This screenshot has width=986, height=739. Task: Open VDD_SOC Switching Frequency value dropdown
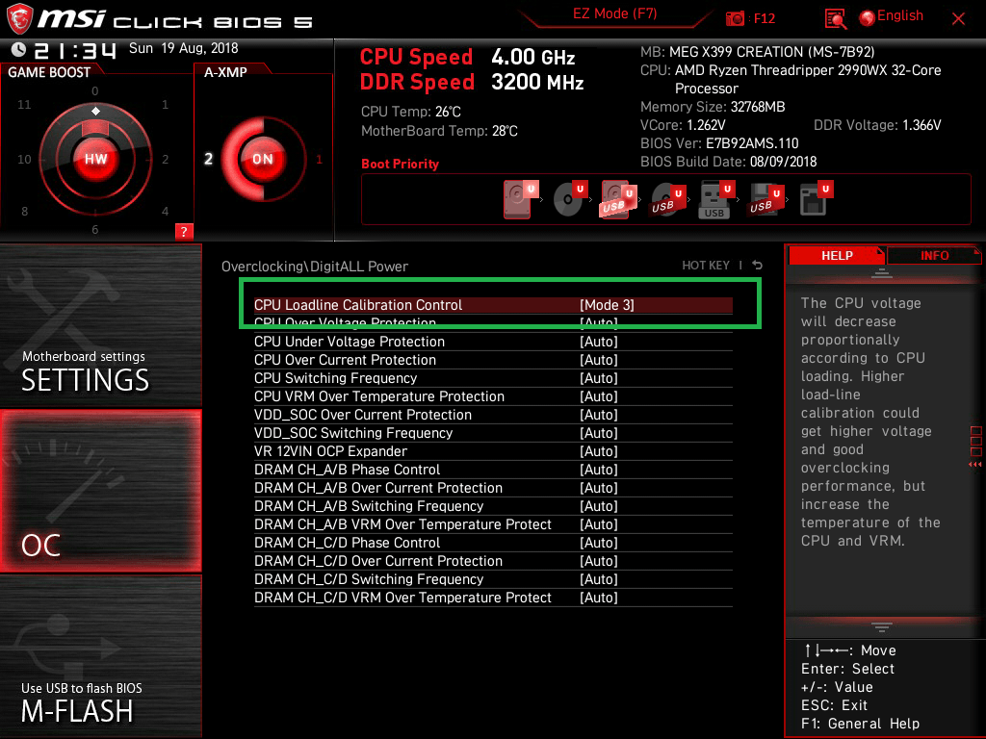598,432
